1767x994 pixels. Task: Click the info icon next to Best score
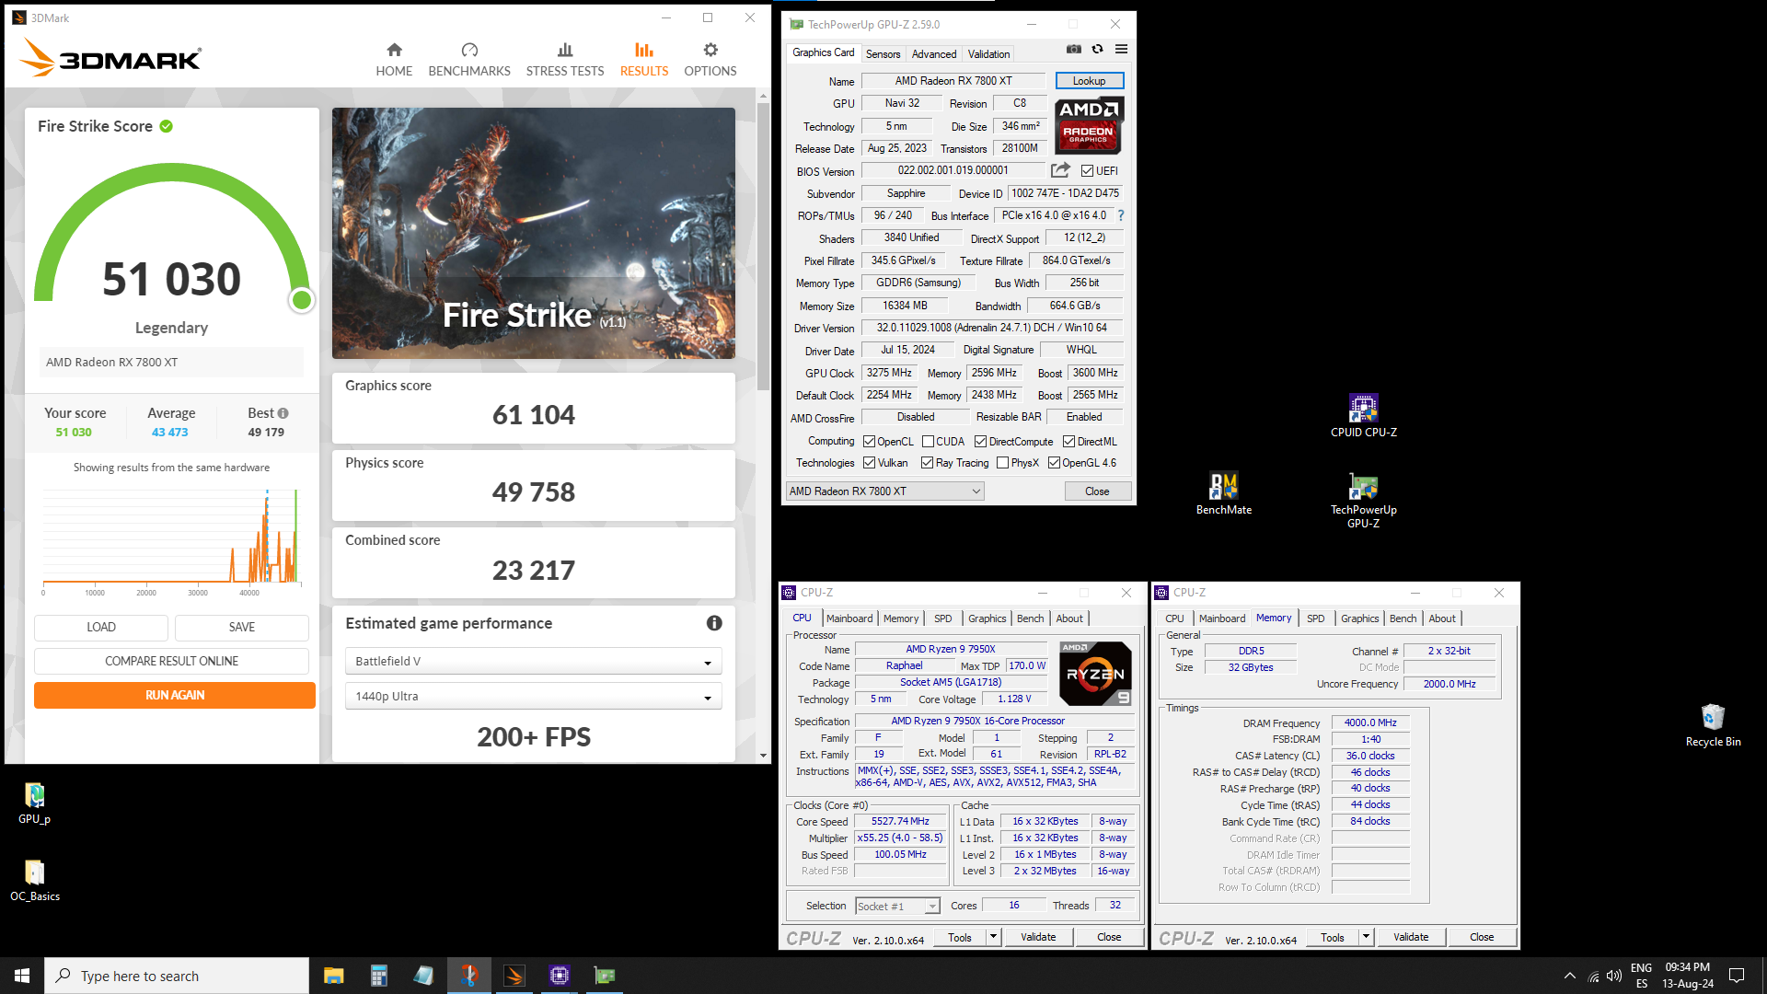[x=283, y=413]
